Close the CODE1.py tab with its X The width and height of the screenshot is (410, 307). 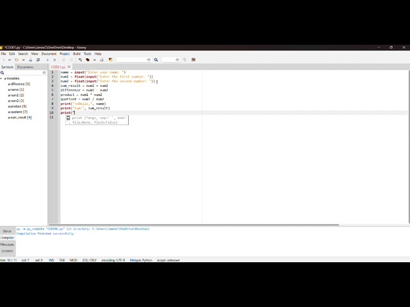[x=69, y=67]
